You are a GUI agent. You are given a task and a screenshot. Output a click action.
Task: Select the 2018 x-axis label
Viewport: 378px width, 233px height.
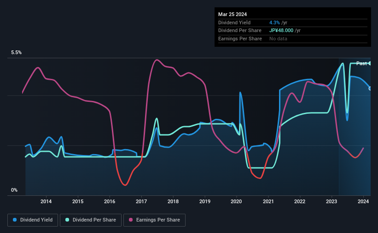pos(173,201)
